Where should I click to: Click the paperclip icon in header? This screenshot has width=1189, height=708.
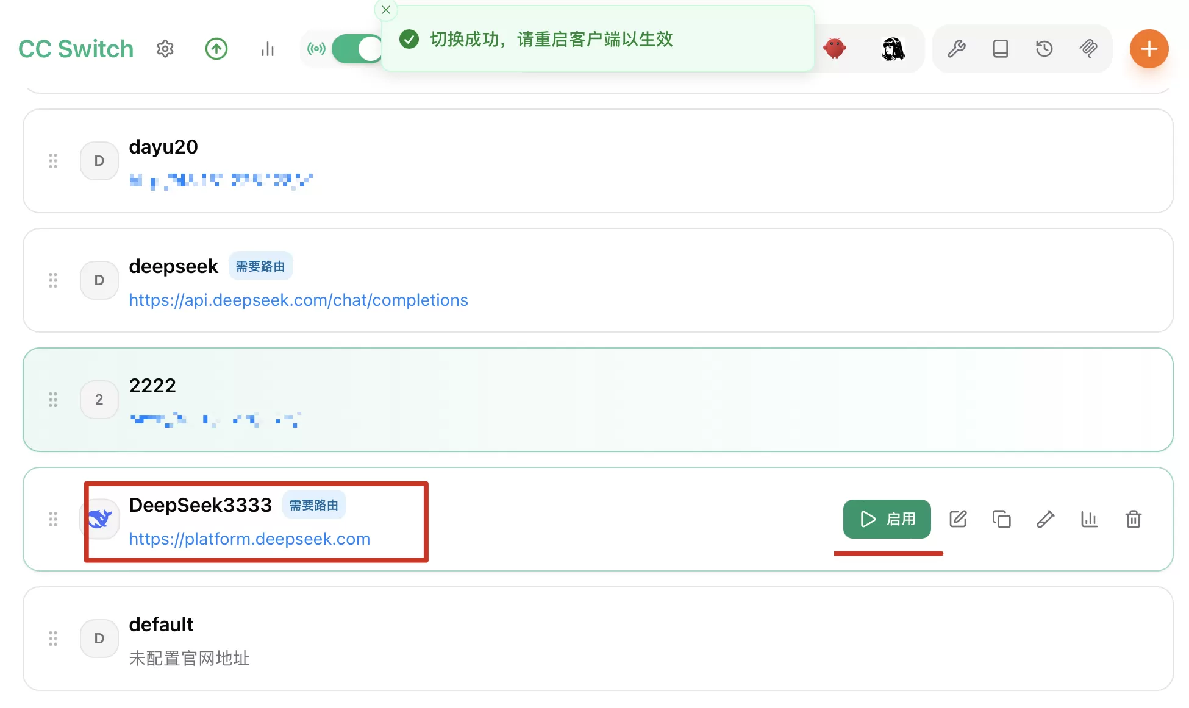[1088, 49]
